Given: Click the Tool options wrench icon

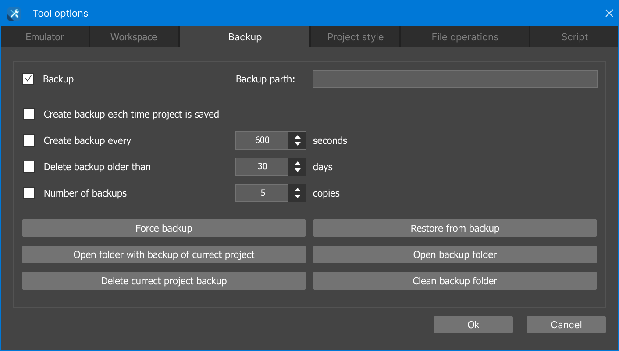Looking at the screenshot, I should (x=14, y=14).
